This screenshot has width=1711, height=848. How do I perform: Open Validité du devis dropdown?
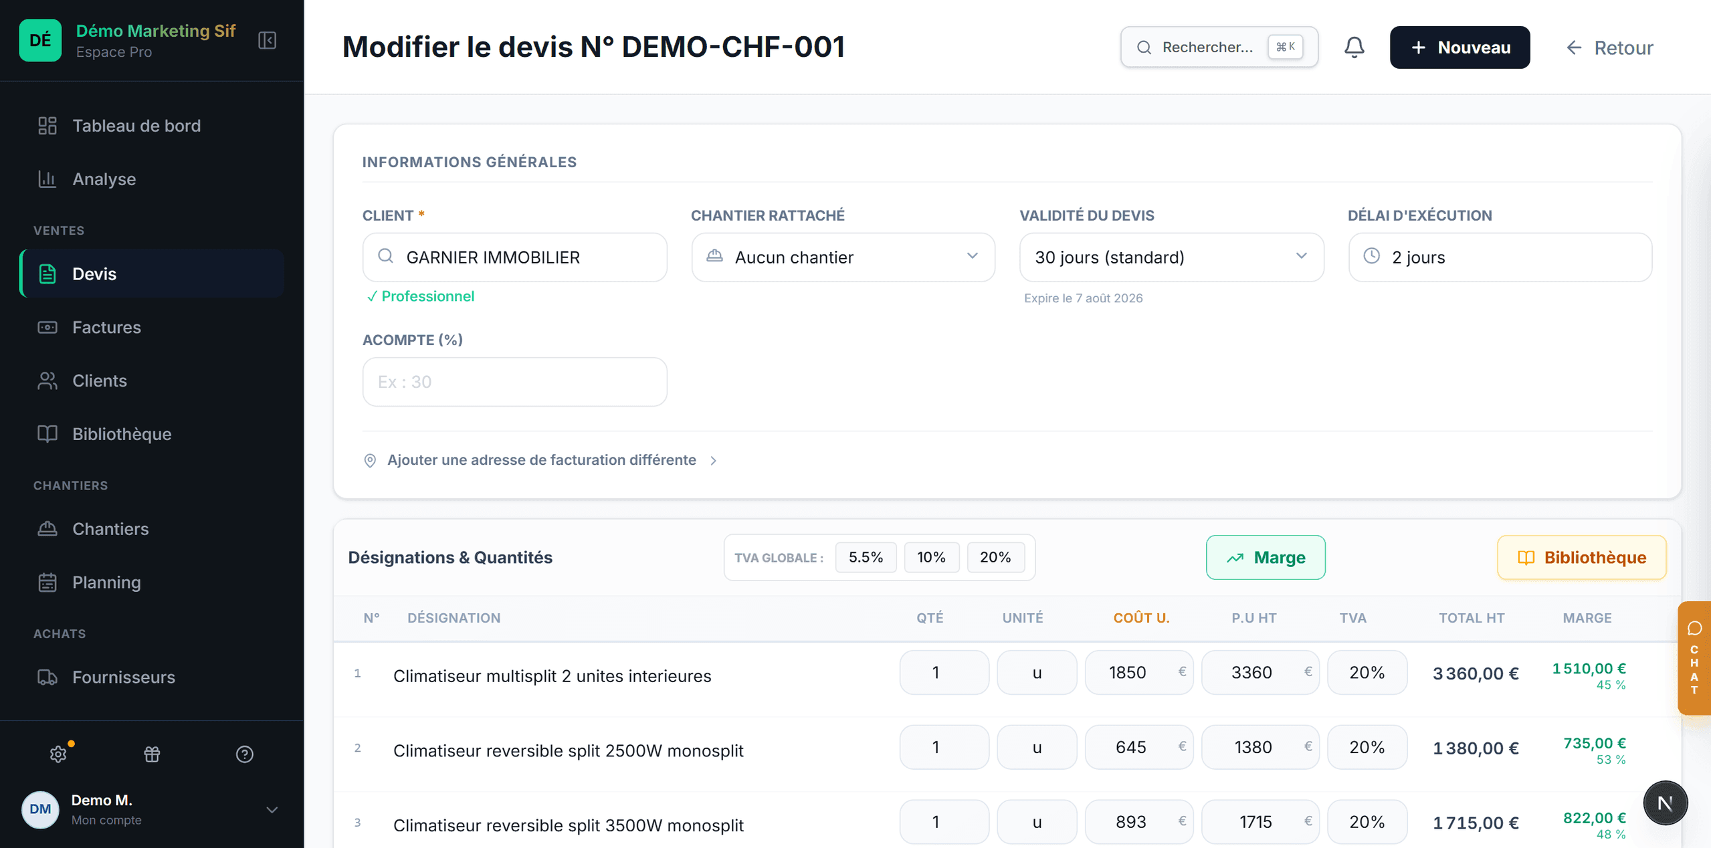pos(1171,257)
